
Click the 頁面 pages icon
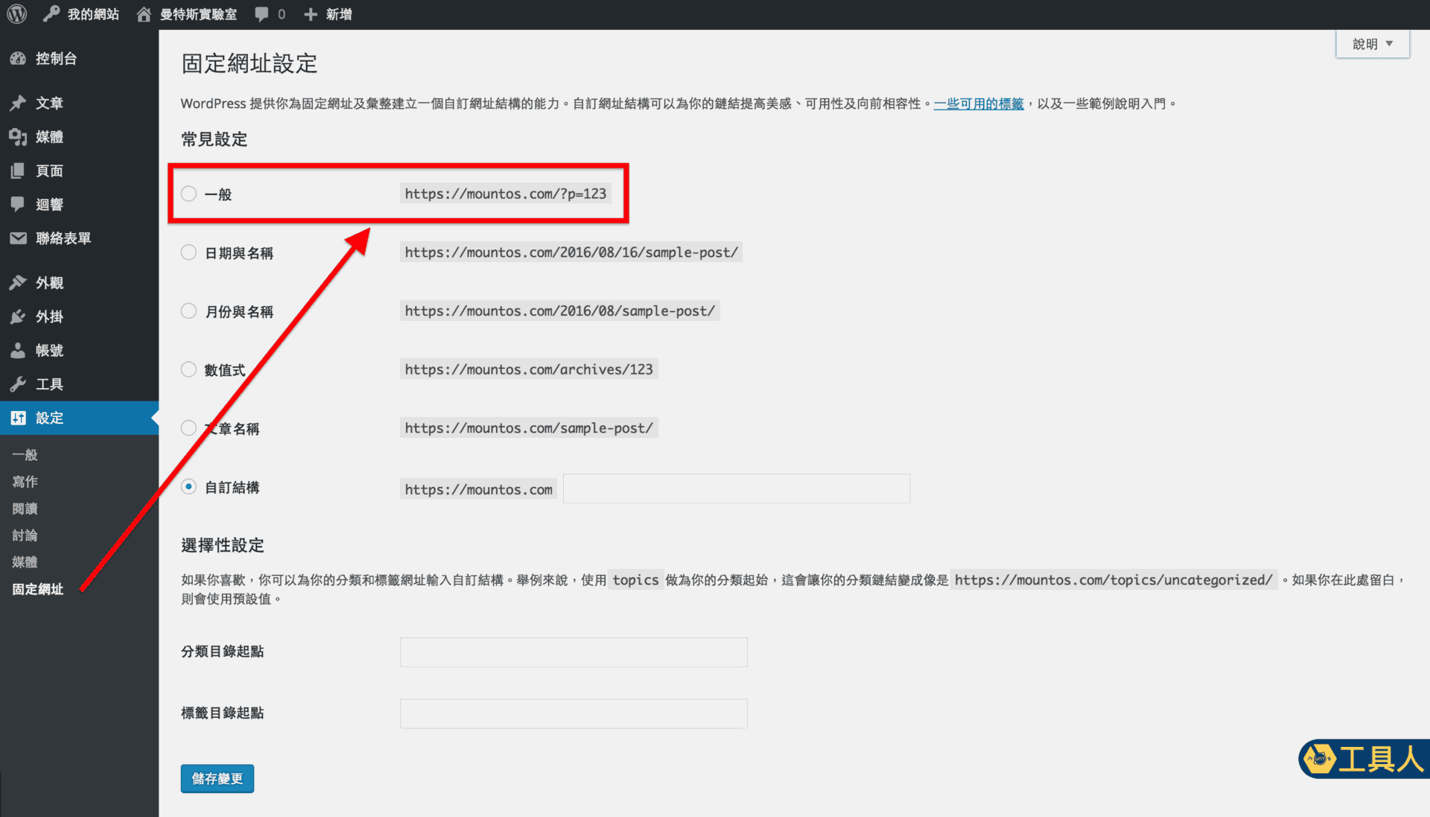tap(18, 171)
